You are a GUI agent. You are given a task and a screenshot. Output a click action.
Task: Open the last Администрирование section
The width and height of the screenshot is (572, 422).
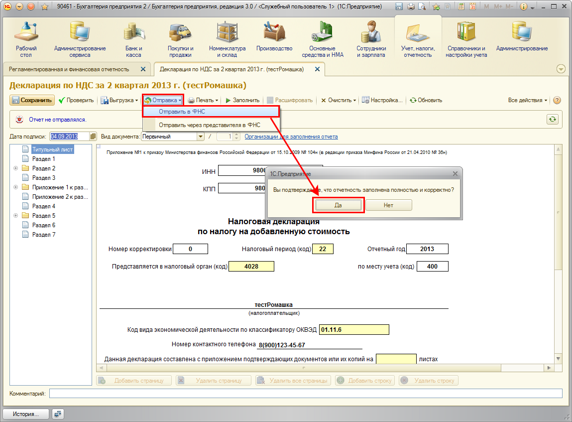[522, 36]
